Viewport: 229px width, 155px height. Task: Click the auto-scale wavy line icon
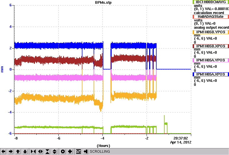click(78, 152)
